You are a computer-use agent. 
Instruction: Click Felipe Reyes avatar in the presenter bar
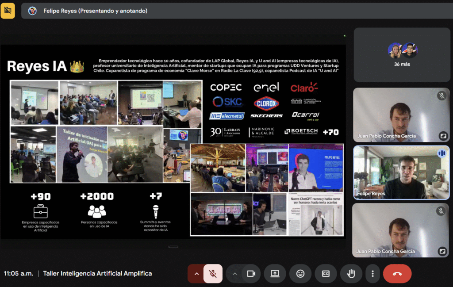point(32,11)
